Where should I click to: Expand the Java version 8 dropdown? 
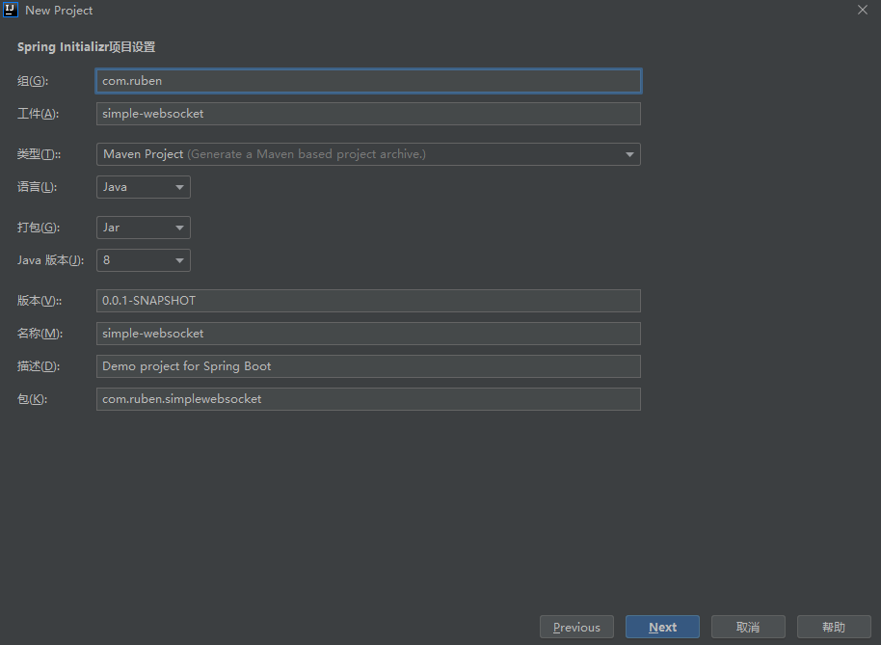[x=143, y=260]
